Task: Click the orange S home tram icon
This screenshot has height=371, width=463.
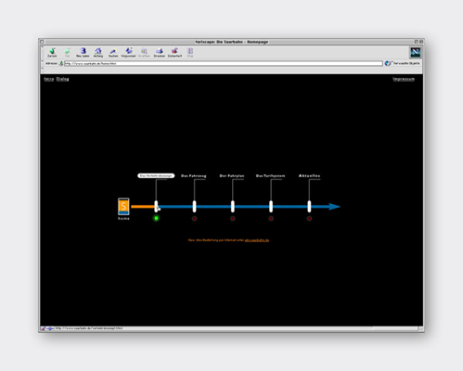Action: point(123,206)
